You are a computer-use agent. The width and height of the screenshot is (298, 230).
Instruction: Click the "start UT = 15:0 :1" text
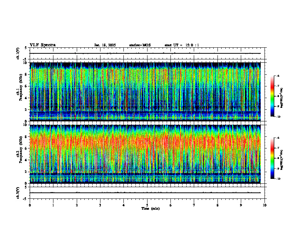pyautogui.click(x=182, y=45)
